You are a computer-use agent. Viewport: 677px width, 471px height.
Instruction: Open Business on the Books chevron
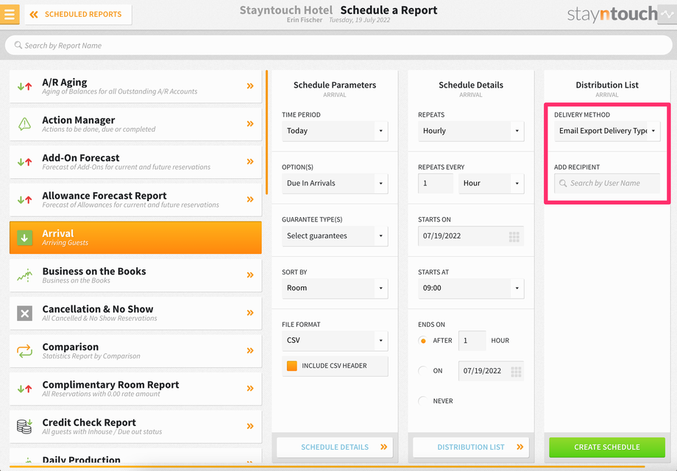[250, 275]
